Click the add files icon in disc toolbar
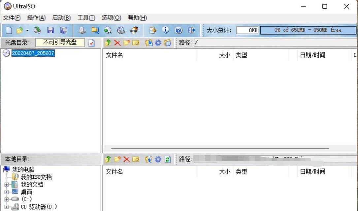The width and height of the screenshot is (358, 211). click(x=149, y=43)
